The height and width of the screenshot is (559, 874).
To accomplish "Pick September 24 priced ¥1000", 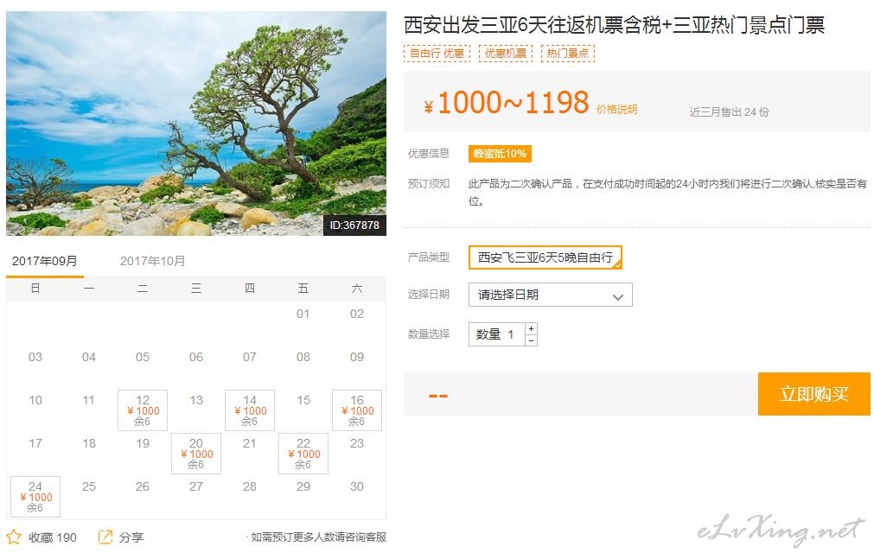I will point(35,497).
